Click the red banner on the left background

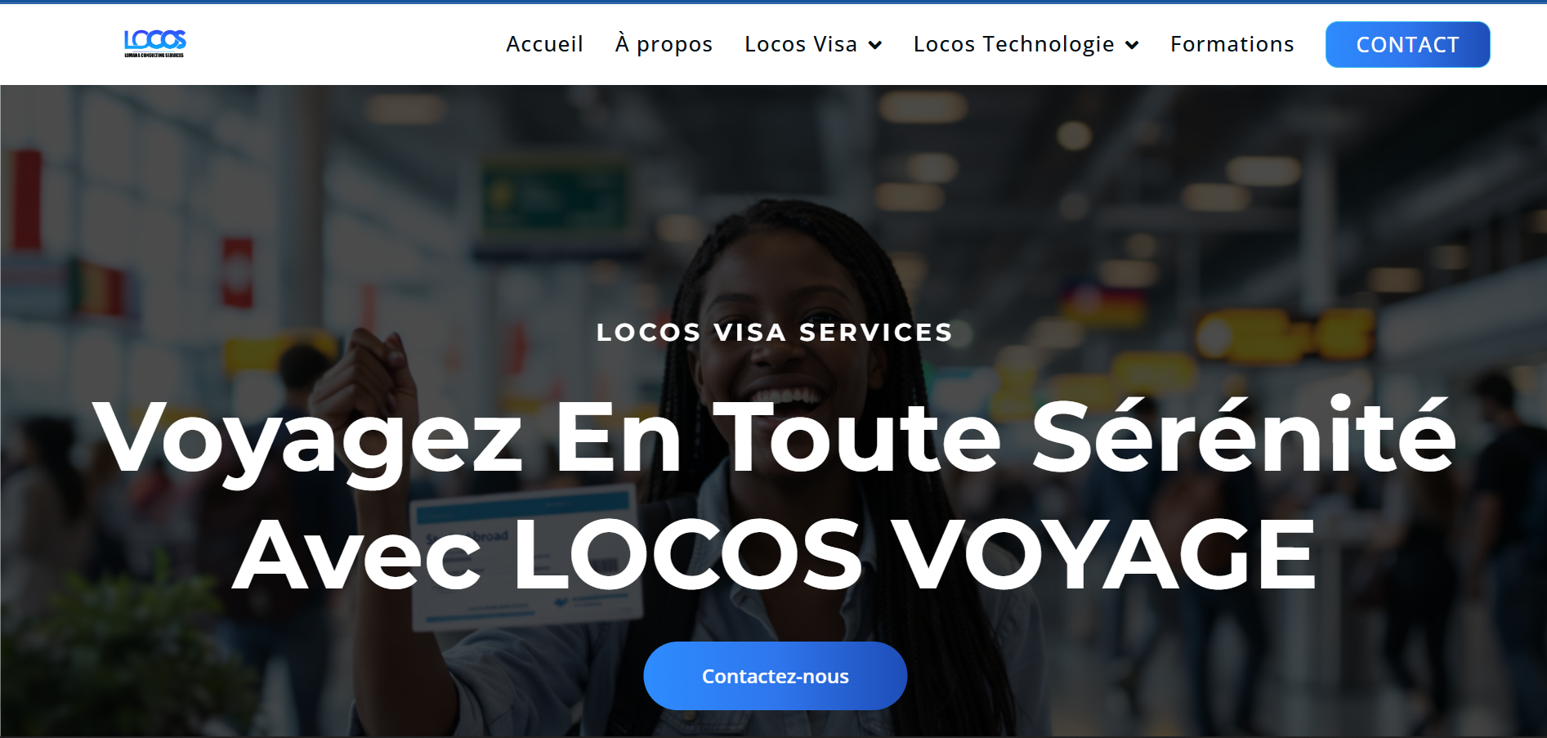pyautogui.click(x=26, y=200)
